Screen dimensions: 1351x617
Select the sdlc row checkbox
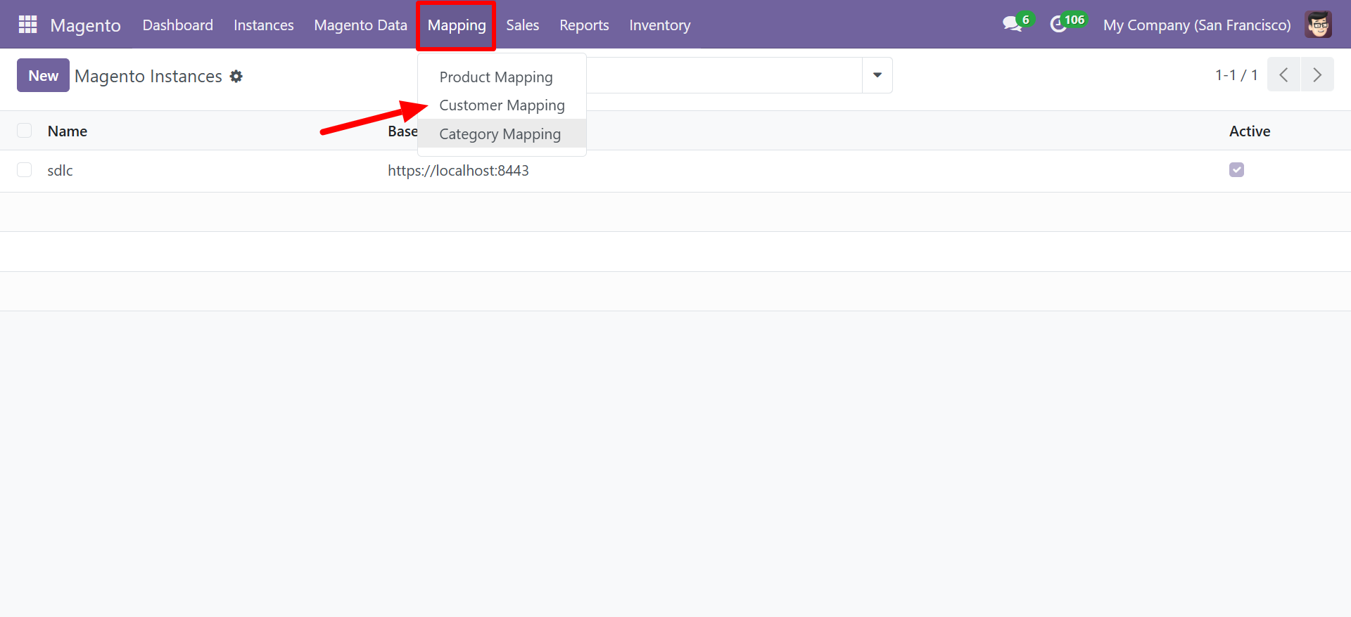(x=25, y=170)
